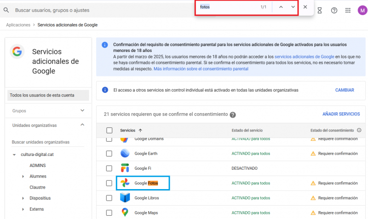Viewport: 368px width, 219px height.
Task: Toggle the Servicios sort arrow
Action: tap(140, 130)
